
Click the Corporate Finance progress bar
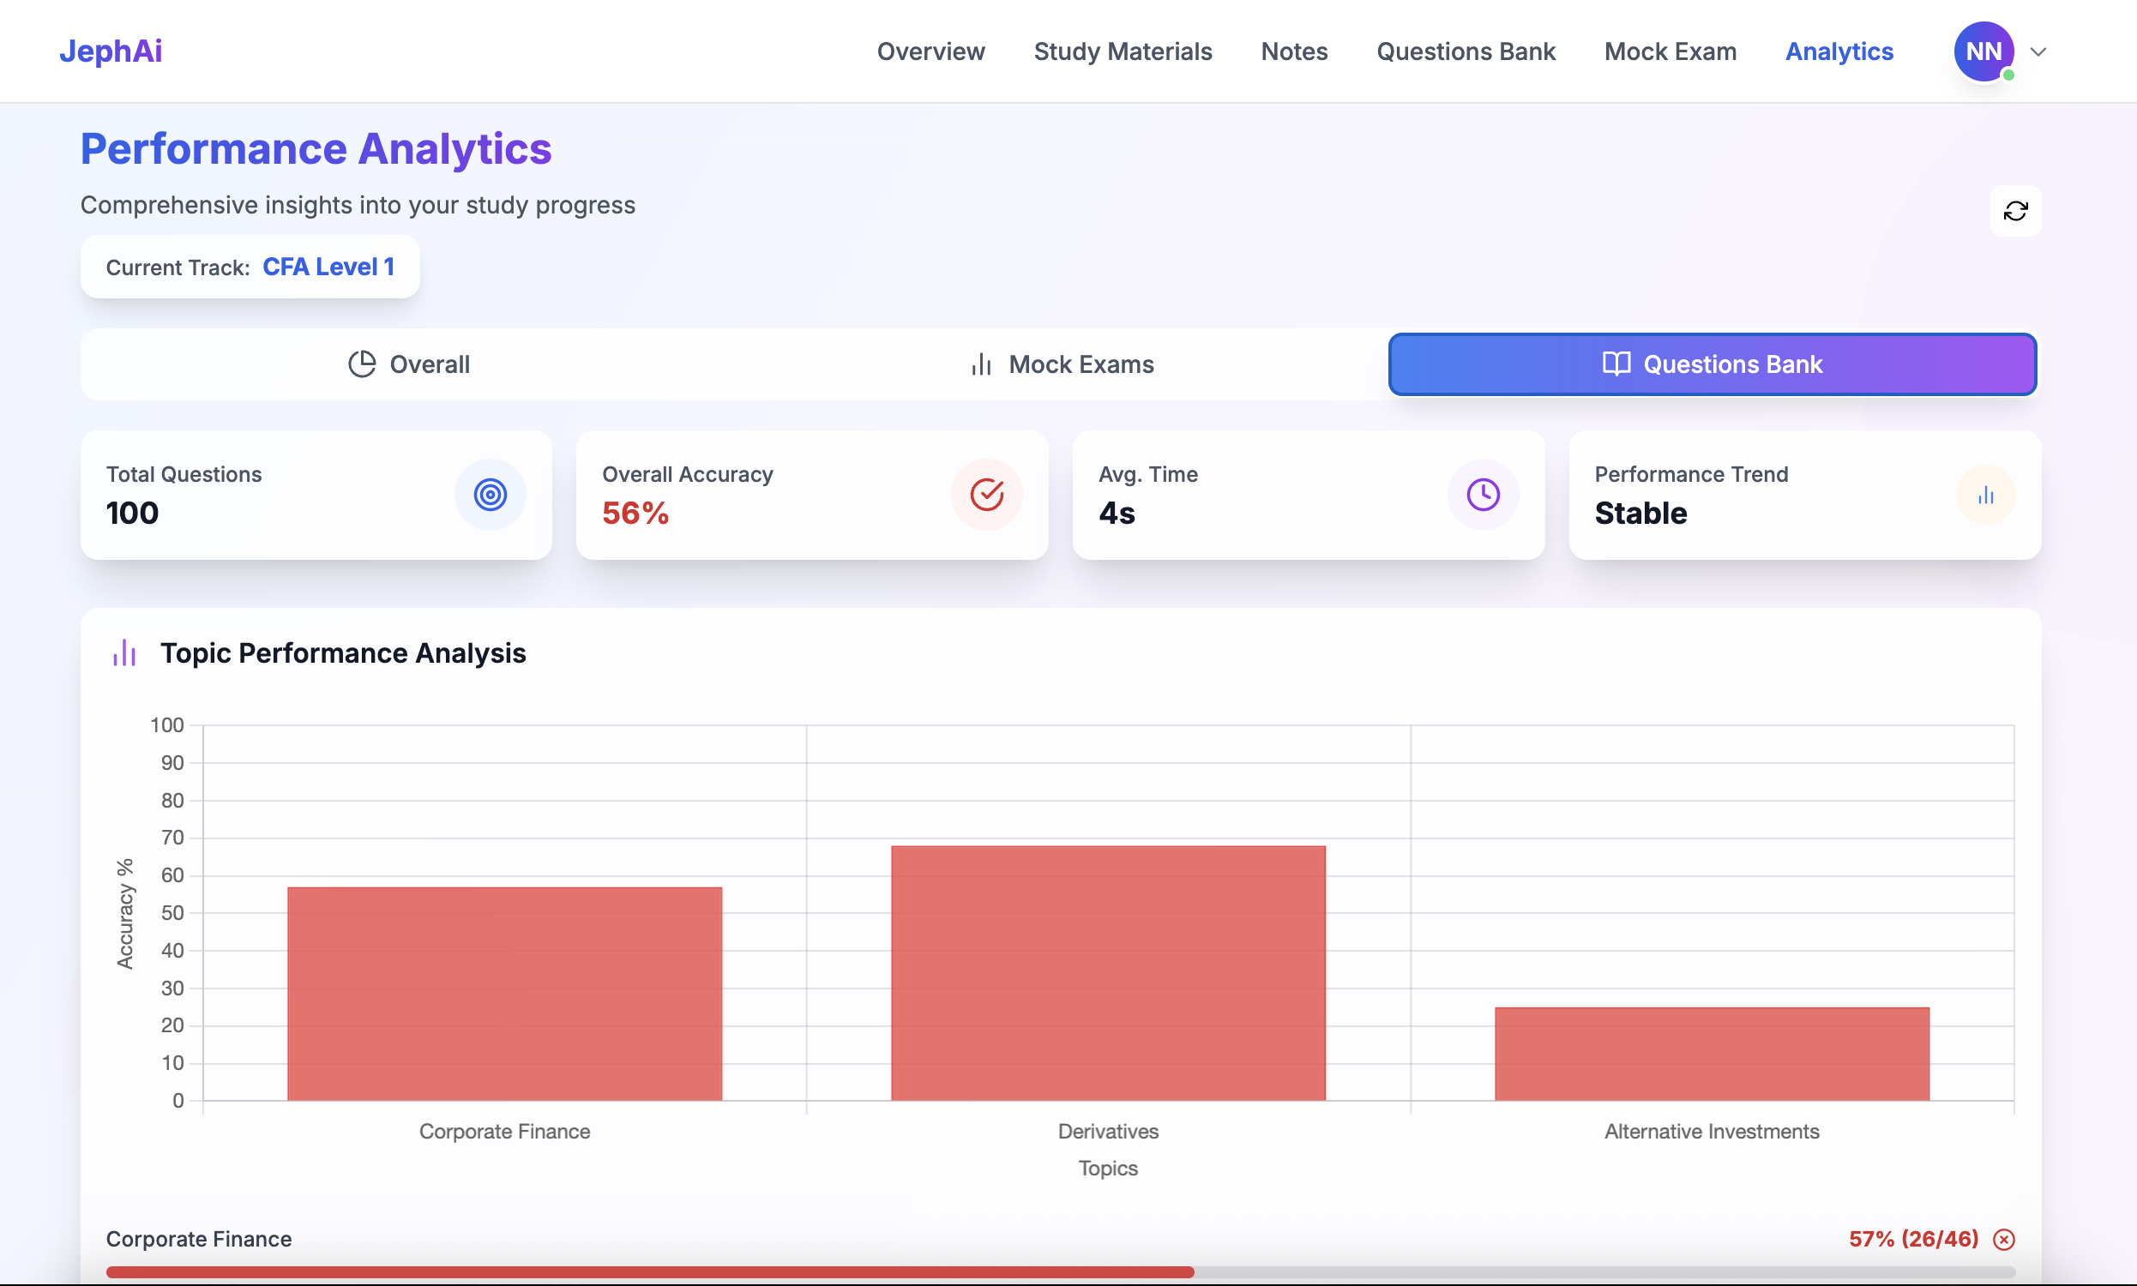tap(650, 1271)
